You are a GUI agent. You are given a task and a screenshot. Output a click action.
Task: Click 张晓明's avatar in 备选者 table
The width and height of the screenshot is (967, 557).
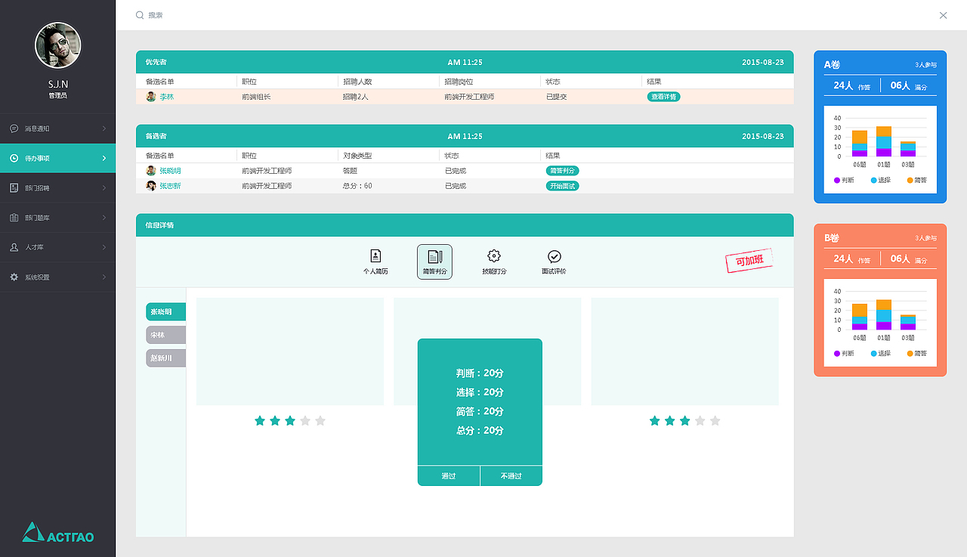[x=151, y=171]
